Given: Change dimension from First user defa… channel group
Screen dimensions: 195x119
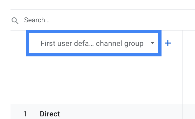Looking at the screenshot, I should [x=94, y=43].
